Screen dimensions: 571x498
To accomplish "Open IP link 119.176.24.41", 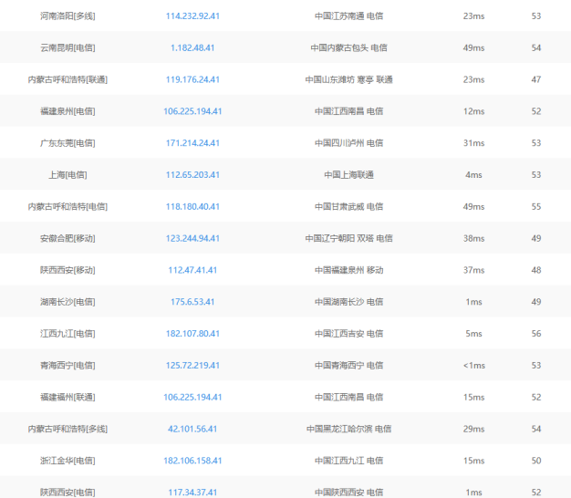I will coord(192,79).
